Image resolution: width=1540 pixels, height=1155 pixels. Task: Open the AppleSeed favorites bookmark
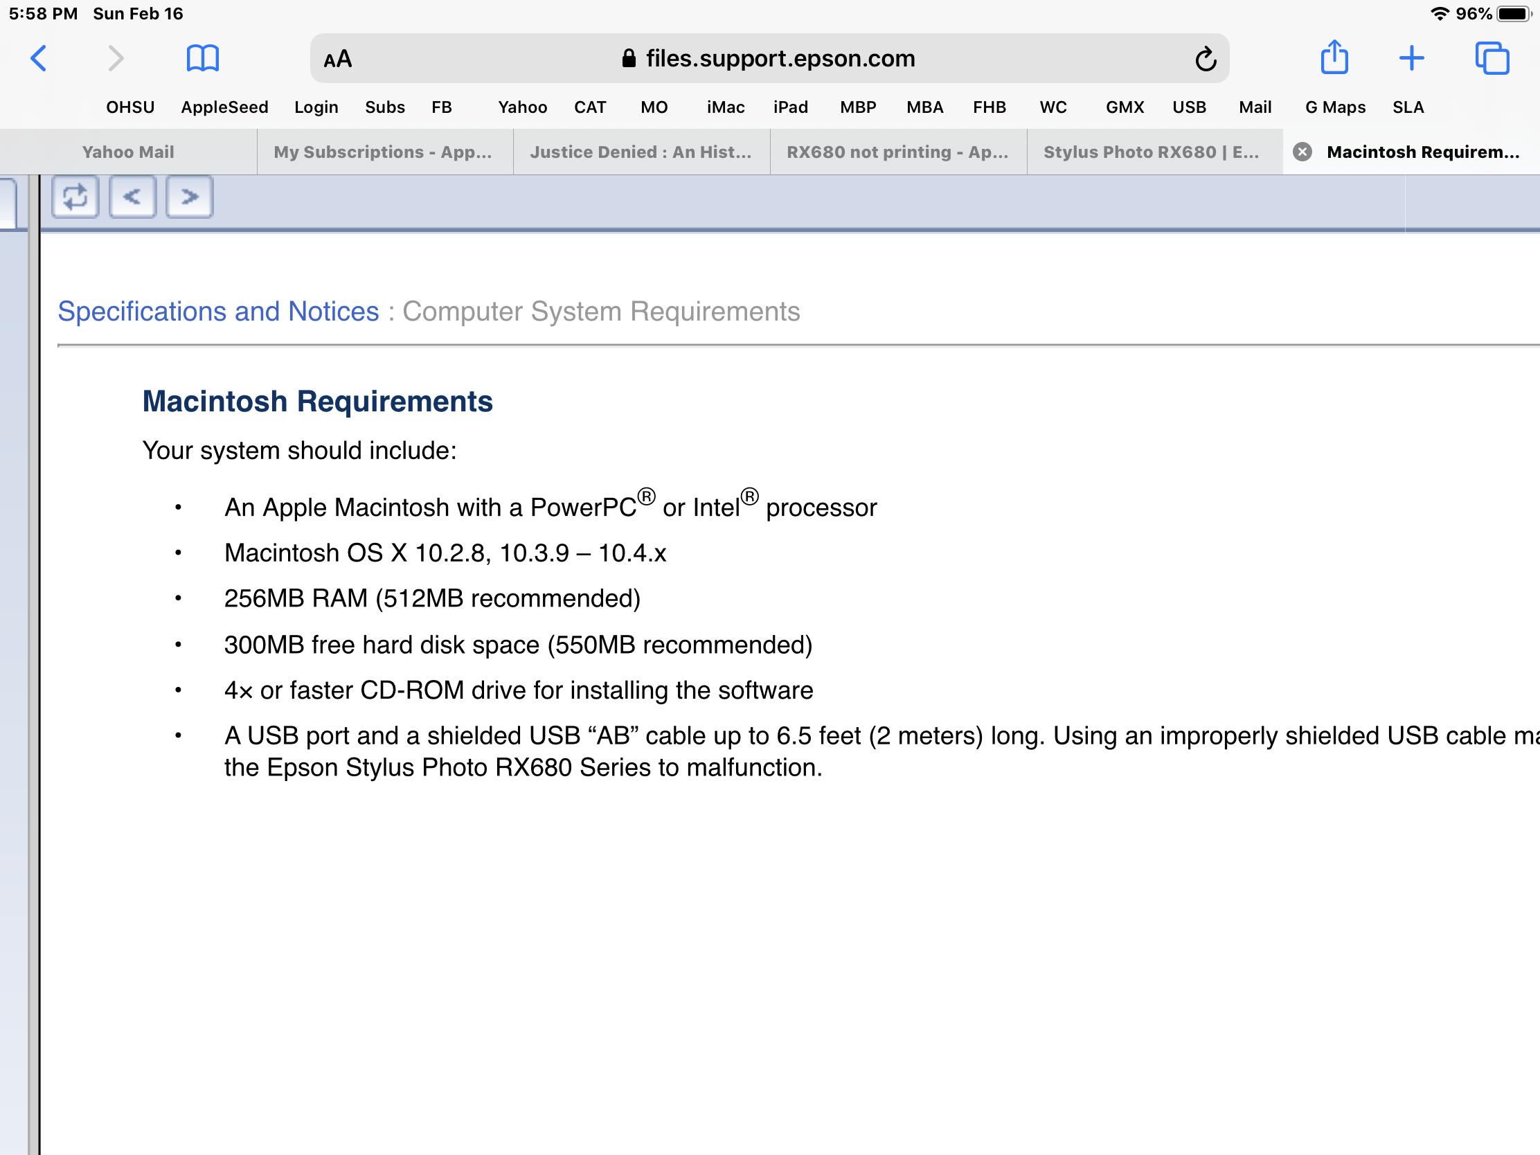point(224,107)
